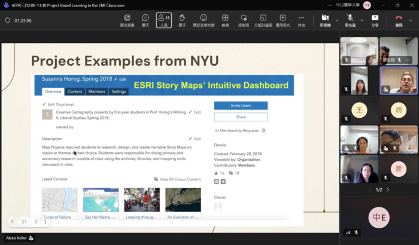Click the Teams logo in title bar
The image size is (419, 245).
pos(6,5)
